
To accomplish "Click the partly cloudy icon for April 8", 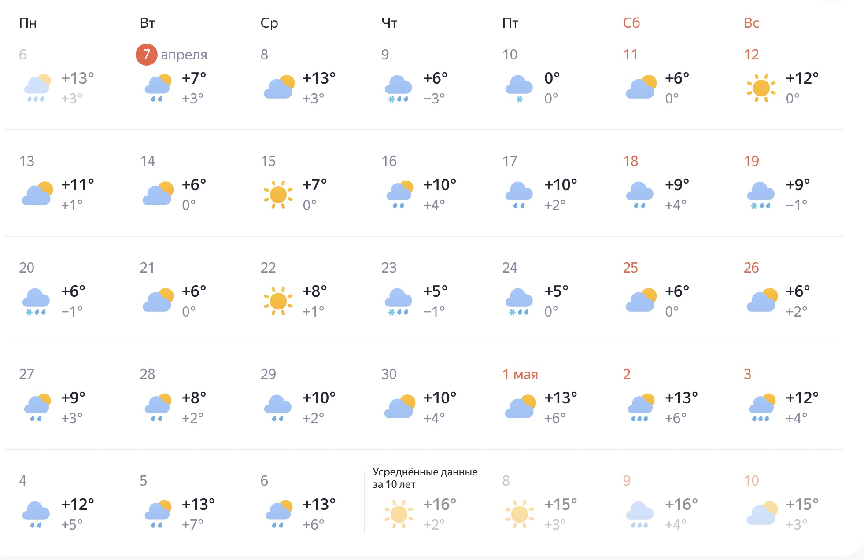I will click(279, 87).
